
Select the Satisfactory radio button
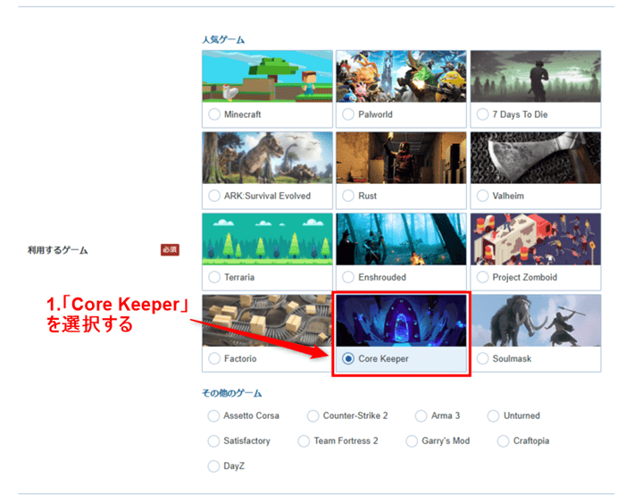(213, 441)
